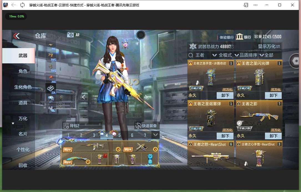
Task: Select backpack tab 5
Action: click(x=119, y=135)
